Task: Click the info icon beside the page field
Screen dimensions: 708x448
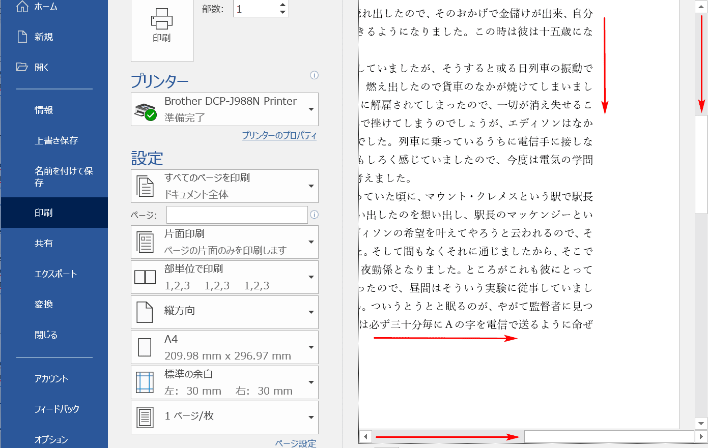Action: (x=315, y=215)
